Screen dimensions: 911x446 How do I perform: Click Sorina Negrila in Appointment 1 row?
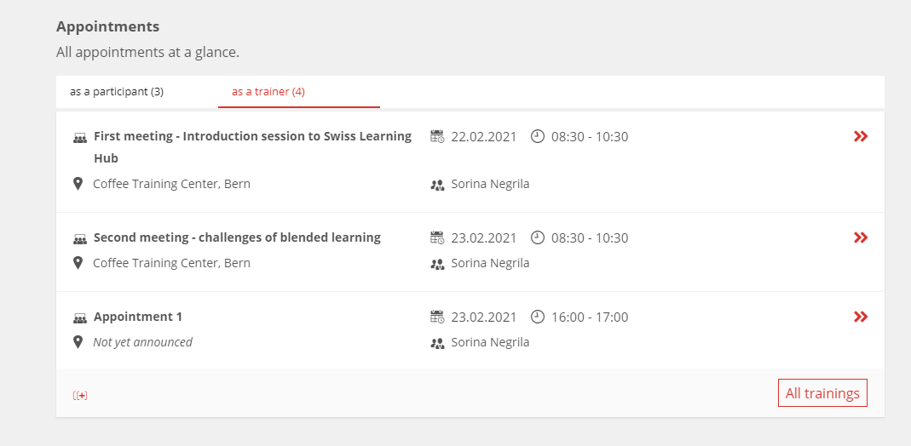(490, 342)
